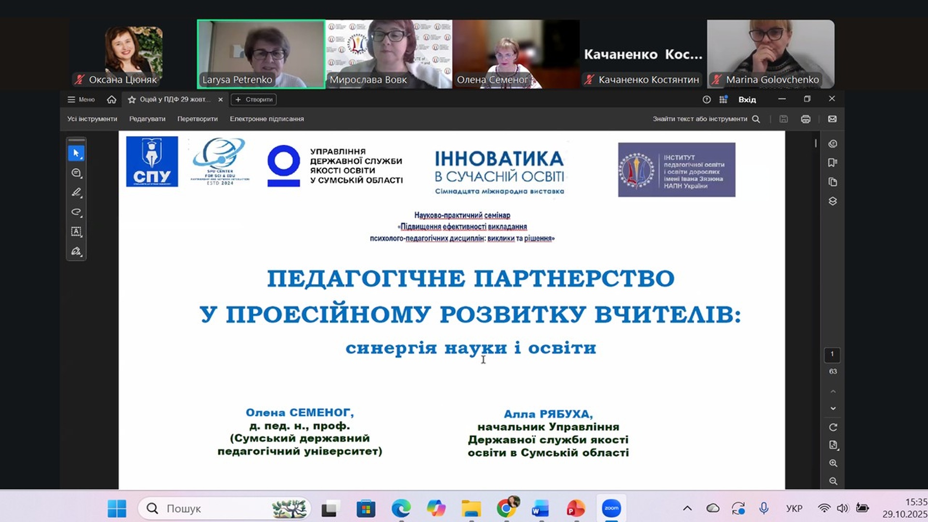
Task: Click the Створити new tab button
Action: [254, 100]
